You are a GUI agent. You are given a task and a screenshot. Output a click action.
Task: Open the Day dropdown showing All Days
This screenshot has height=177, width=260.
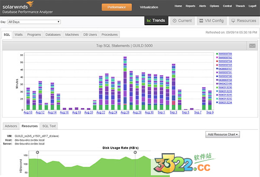pos(34,22)
